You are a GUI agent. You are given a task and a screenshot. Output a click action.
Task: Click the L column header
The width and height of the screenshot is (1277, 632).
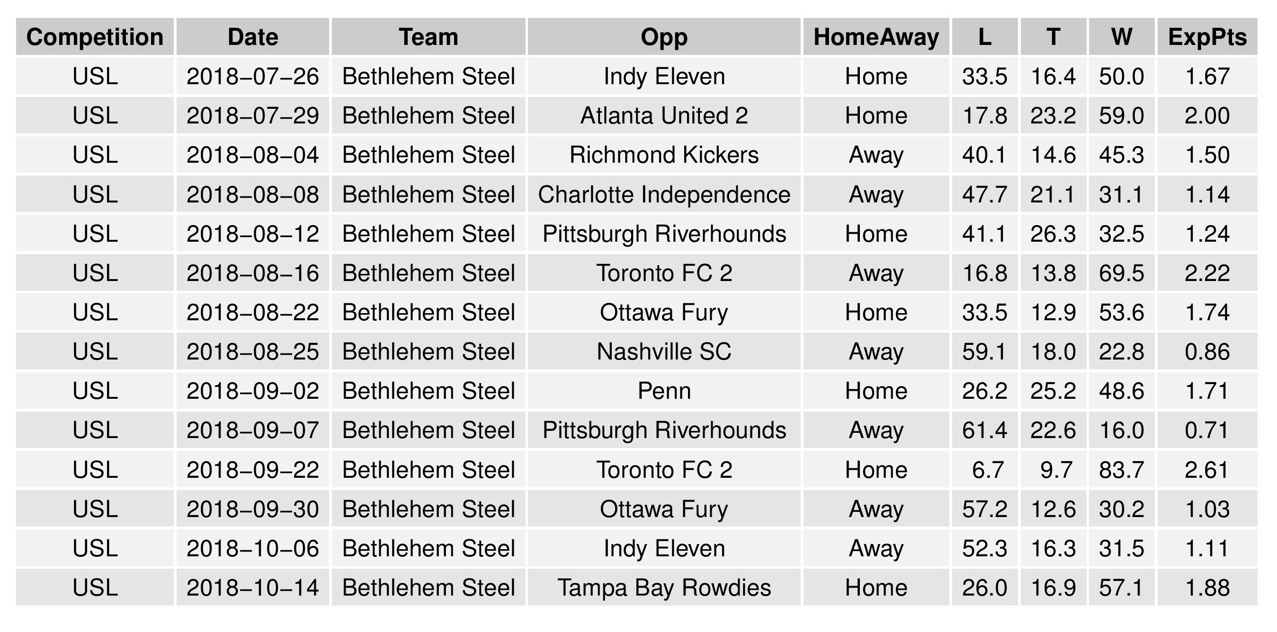click(x=984, y=37)
